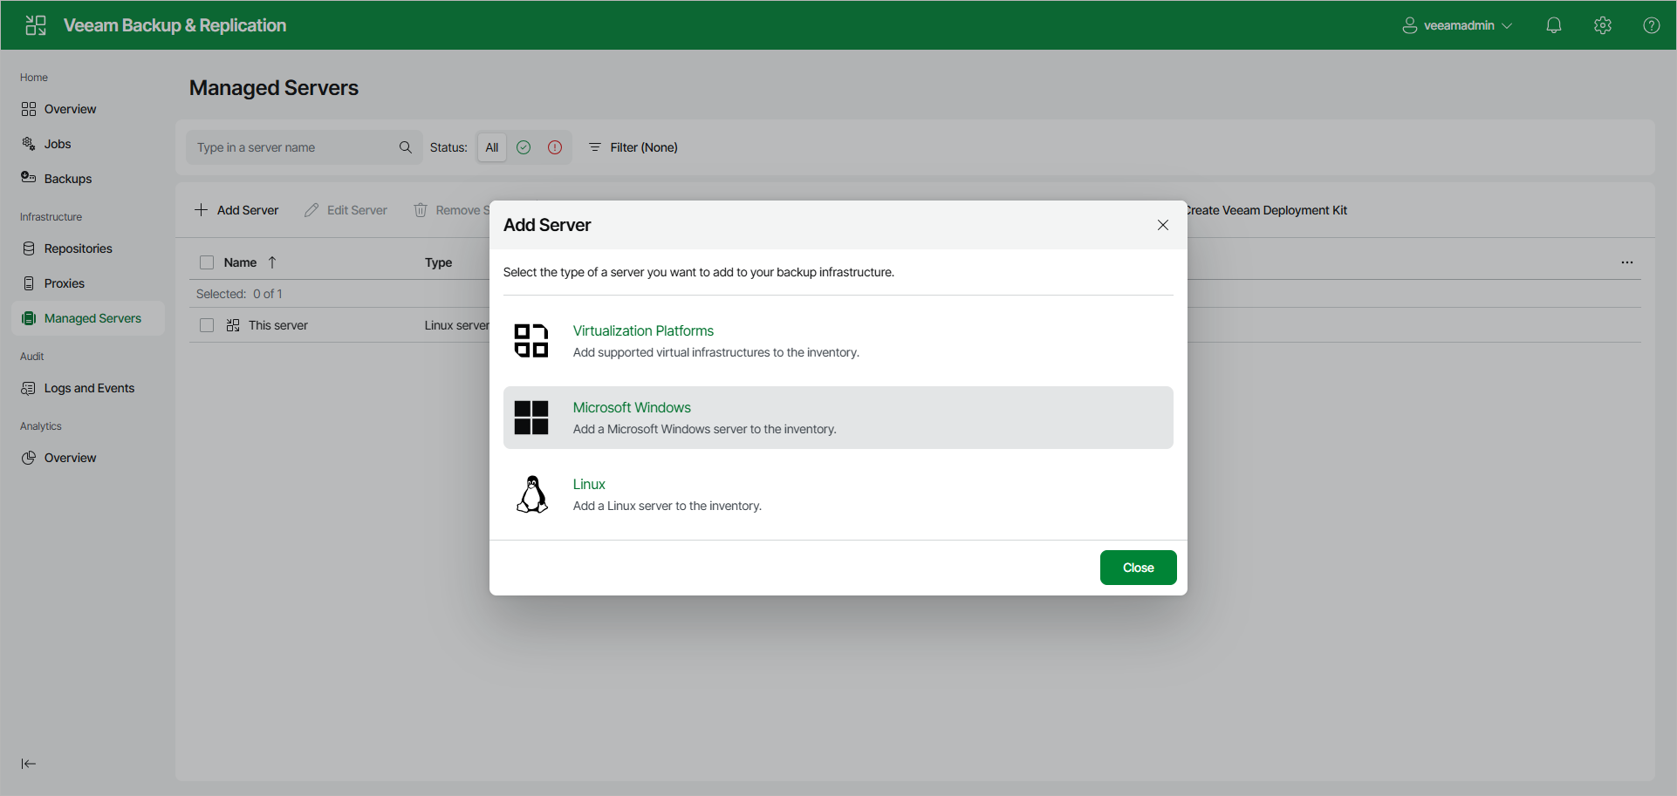Click the This server name text
Viewport: 1677px width, 796px height.
coord(278,325)
